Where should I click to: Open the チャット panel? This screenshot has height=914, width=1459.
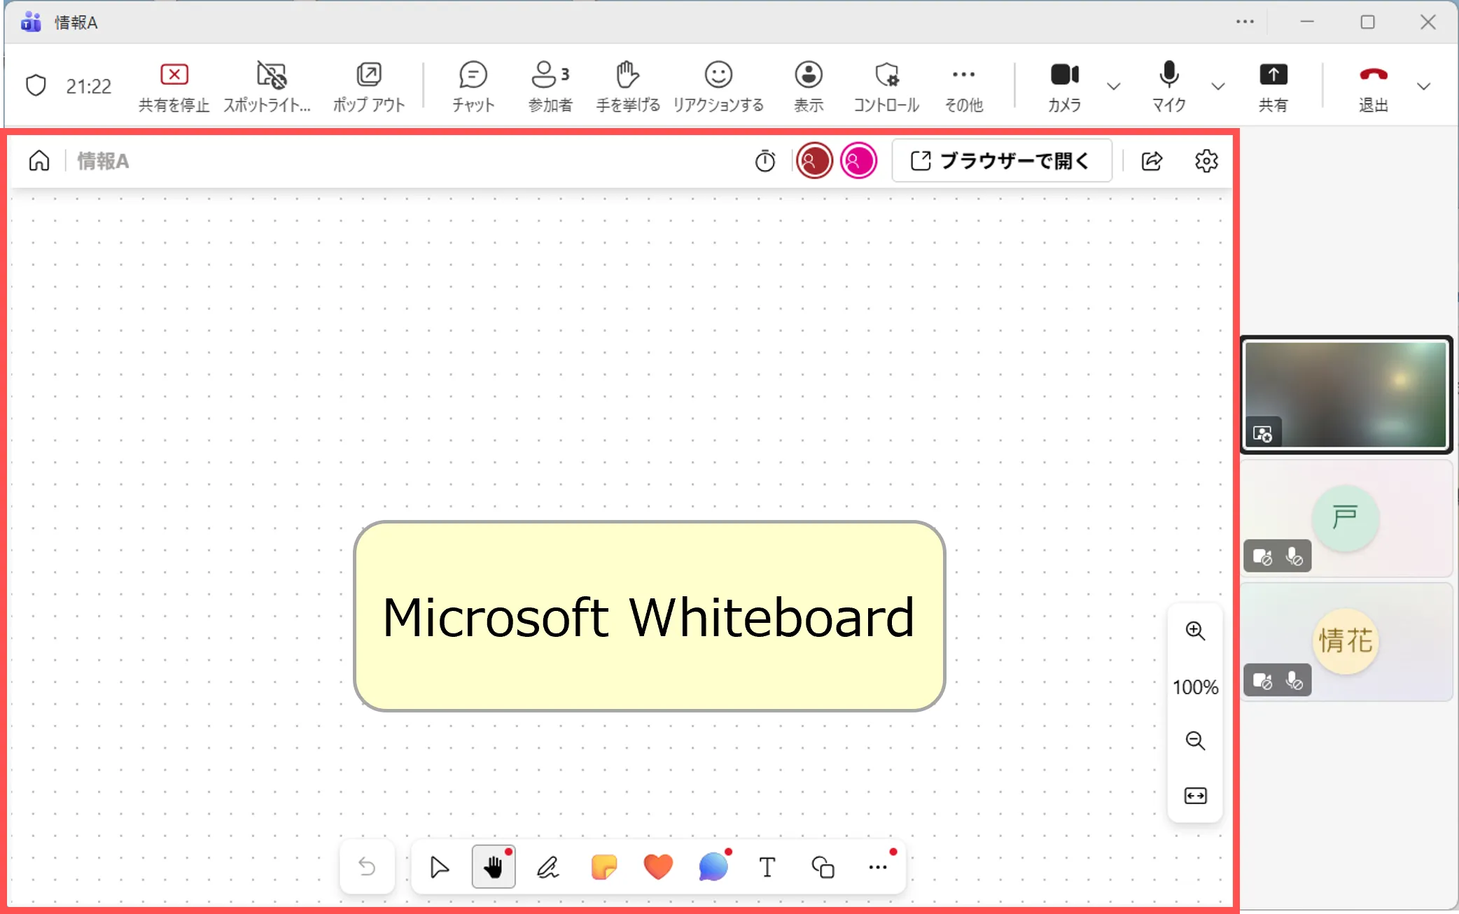[473, 86]
